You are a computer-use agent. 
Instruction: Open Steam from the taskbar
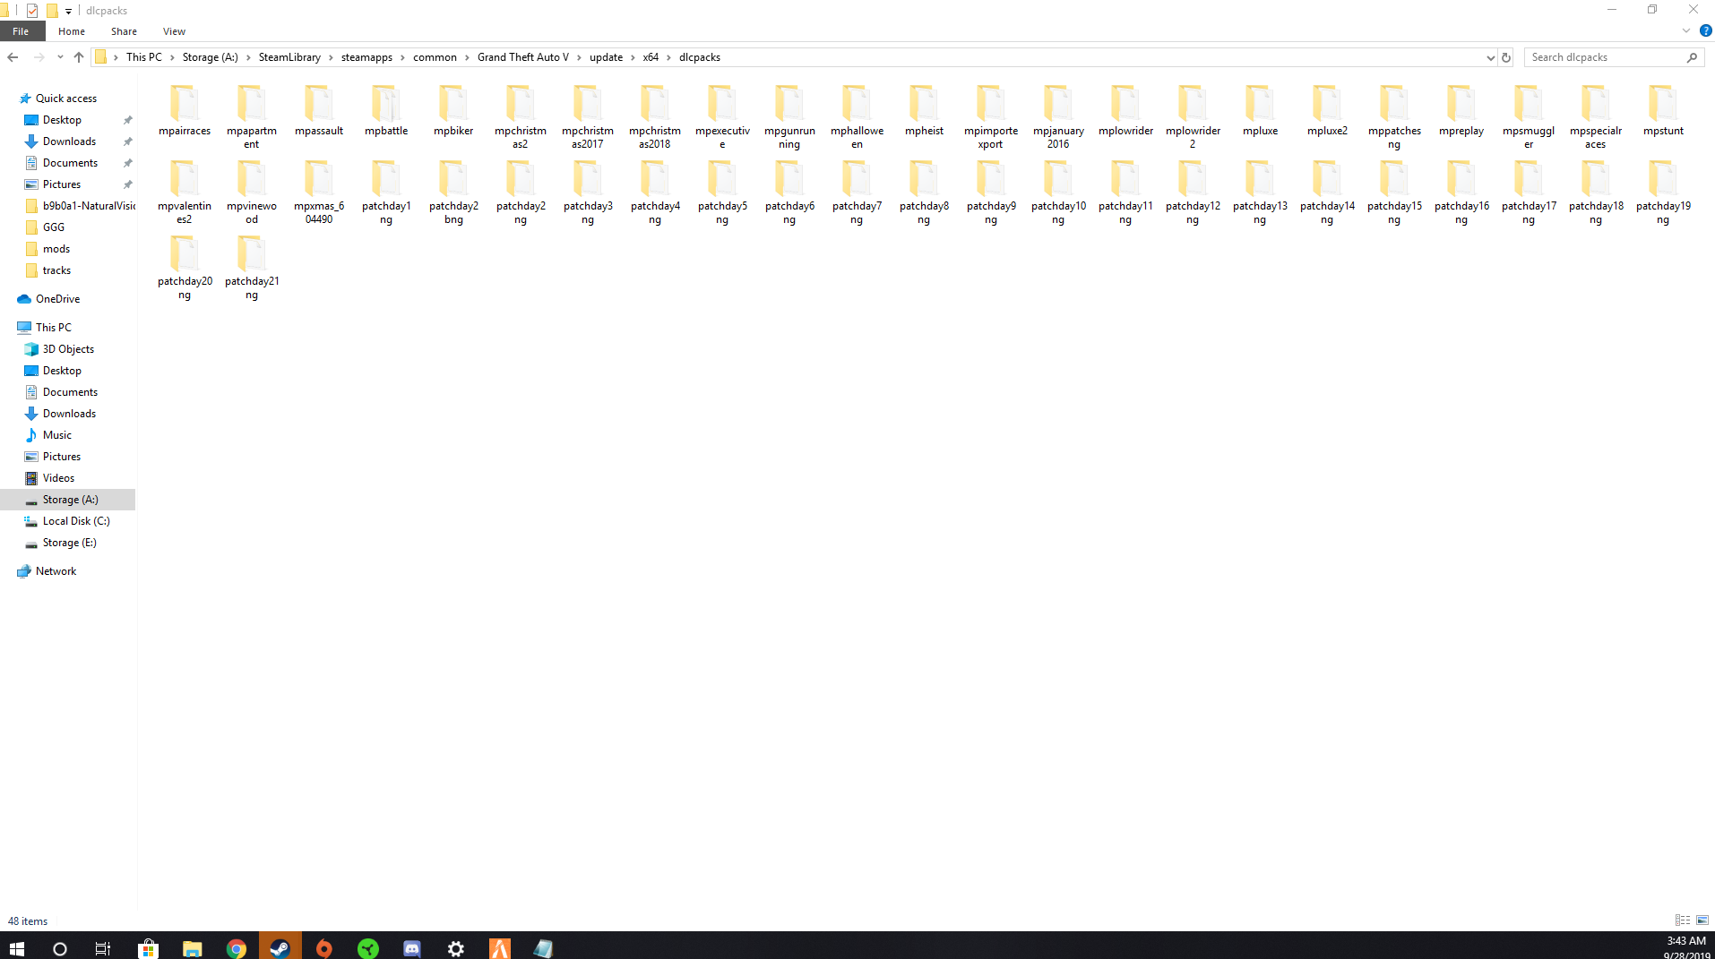coord(280,947)
